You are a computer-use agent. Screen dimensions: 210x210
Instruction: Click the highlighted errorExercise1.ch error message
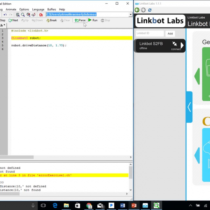[x=64, y=175]
